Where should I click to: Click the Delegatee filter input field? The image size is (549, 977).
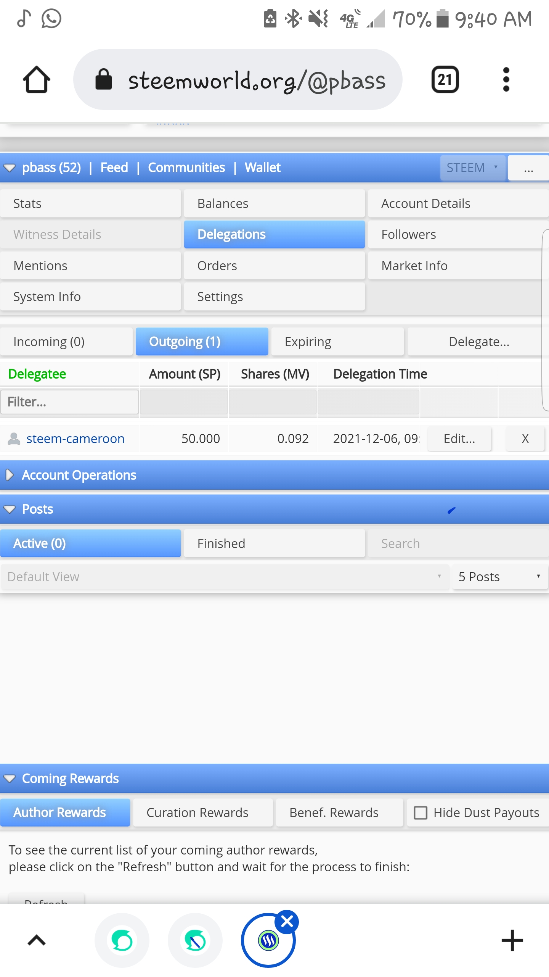coord(70,402)
